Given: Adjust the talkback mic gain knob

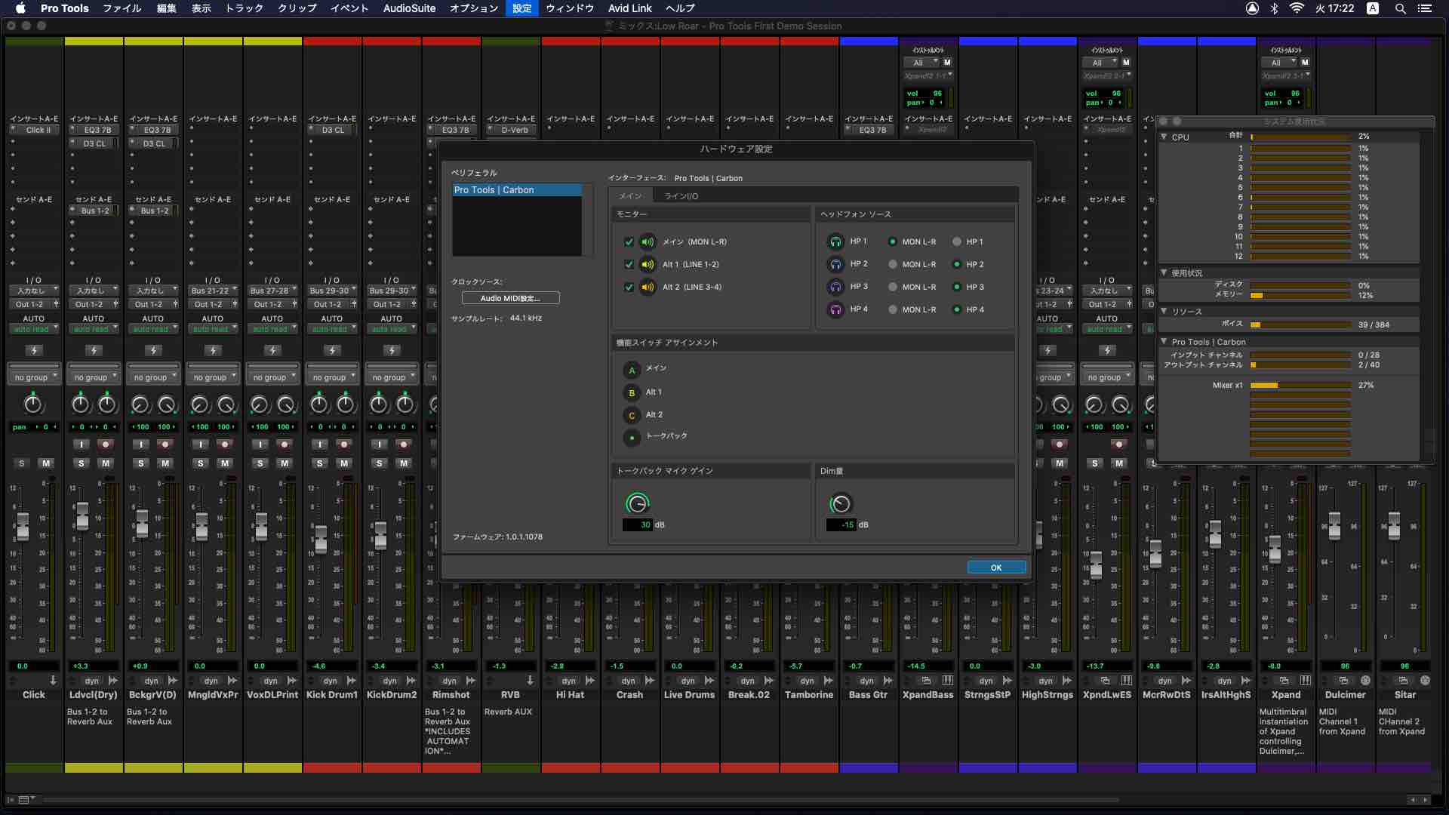Looking at the screenshot, I should 638,503.
